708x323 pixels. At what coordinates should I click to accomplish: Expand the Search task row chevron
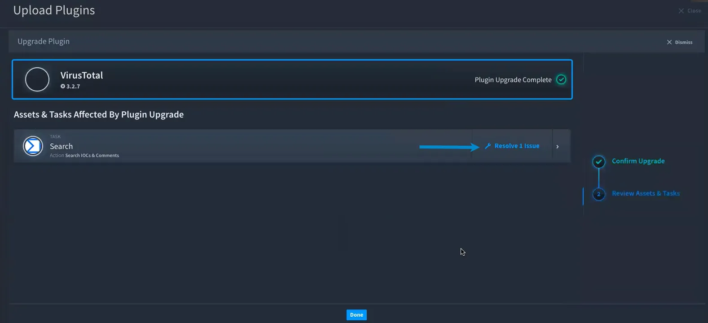coord(558,146)
